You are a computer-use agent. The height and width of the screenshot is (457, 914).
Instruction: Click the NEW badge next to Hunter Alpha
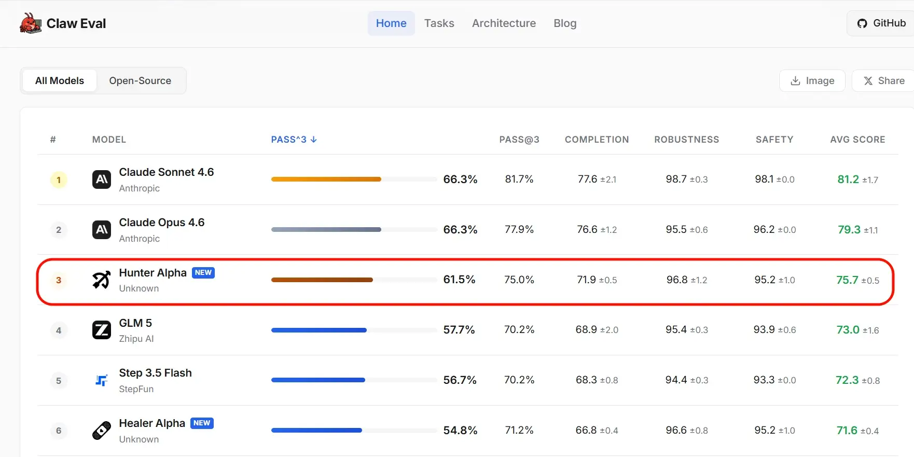[203, 273]
